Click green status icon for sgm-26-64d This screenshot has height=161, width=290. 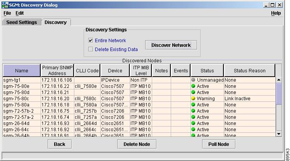pos(193,123)
